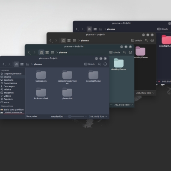Viewport: 171px width, 171px height.
Task: Click '5 carpetas' status text
Action: 32,116
